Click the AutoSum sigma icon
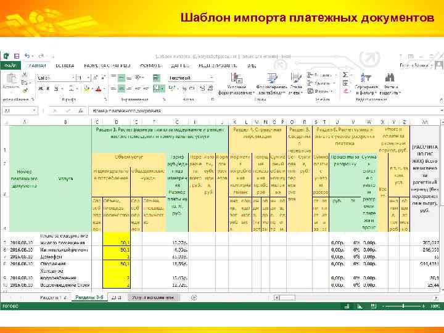 [x=345, y=75]
